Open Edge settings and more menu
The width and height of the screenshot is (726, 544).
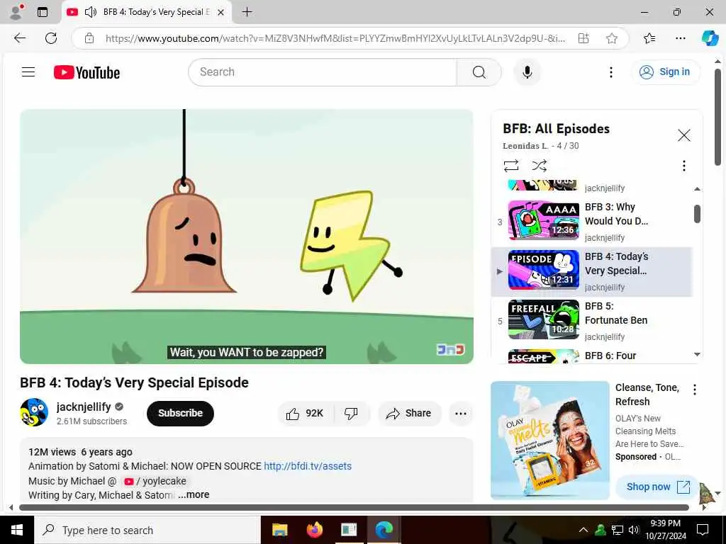coord(680,38)
